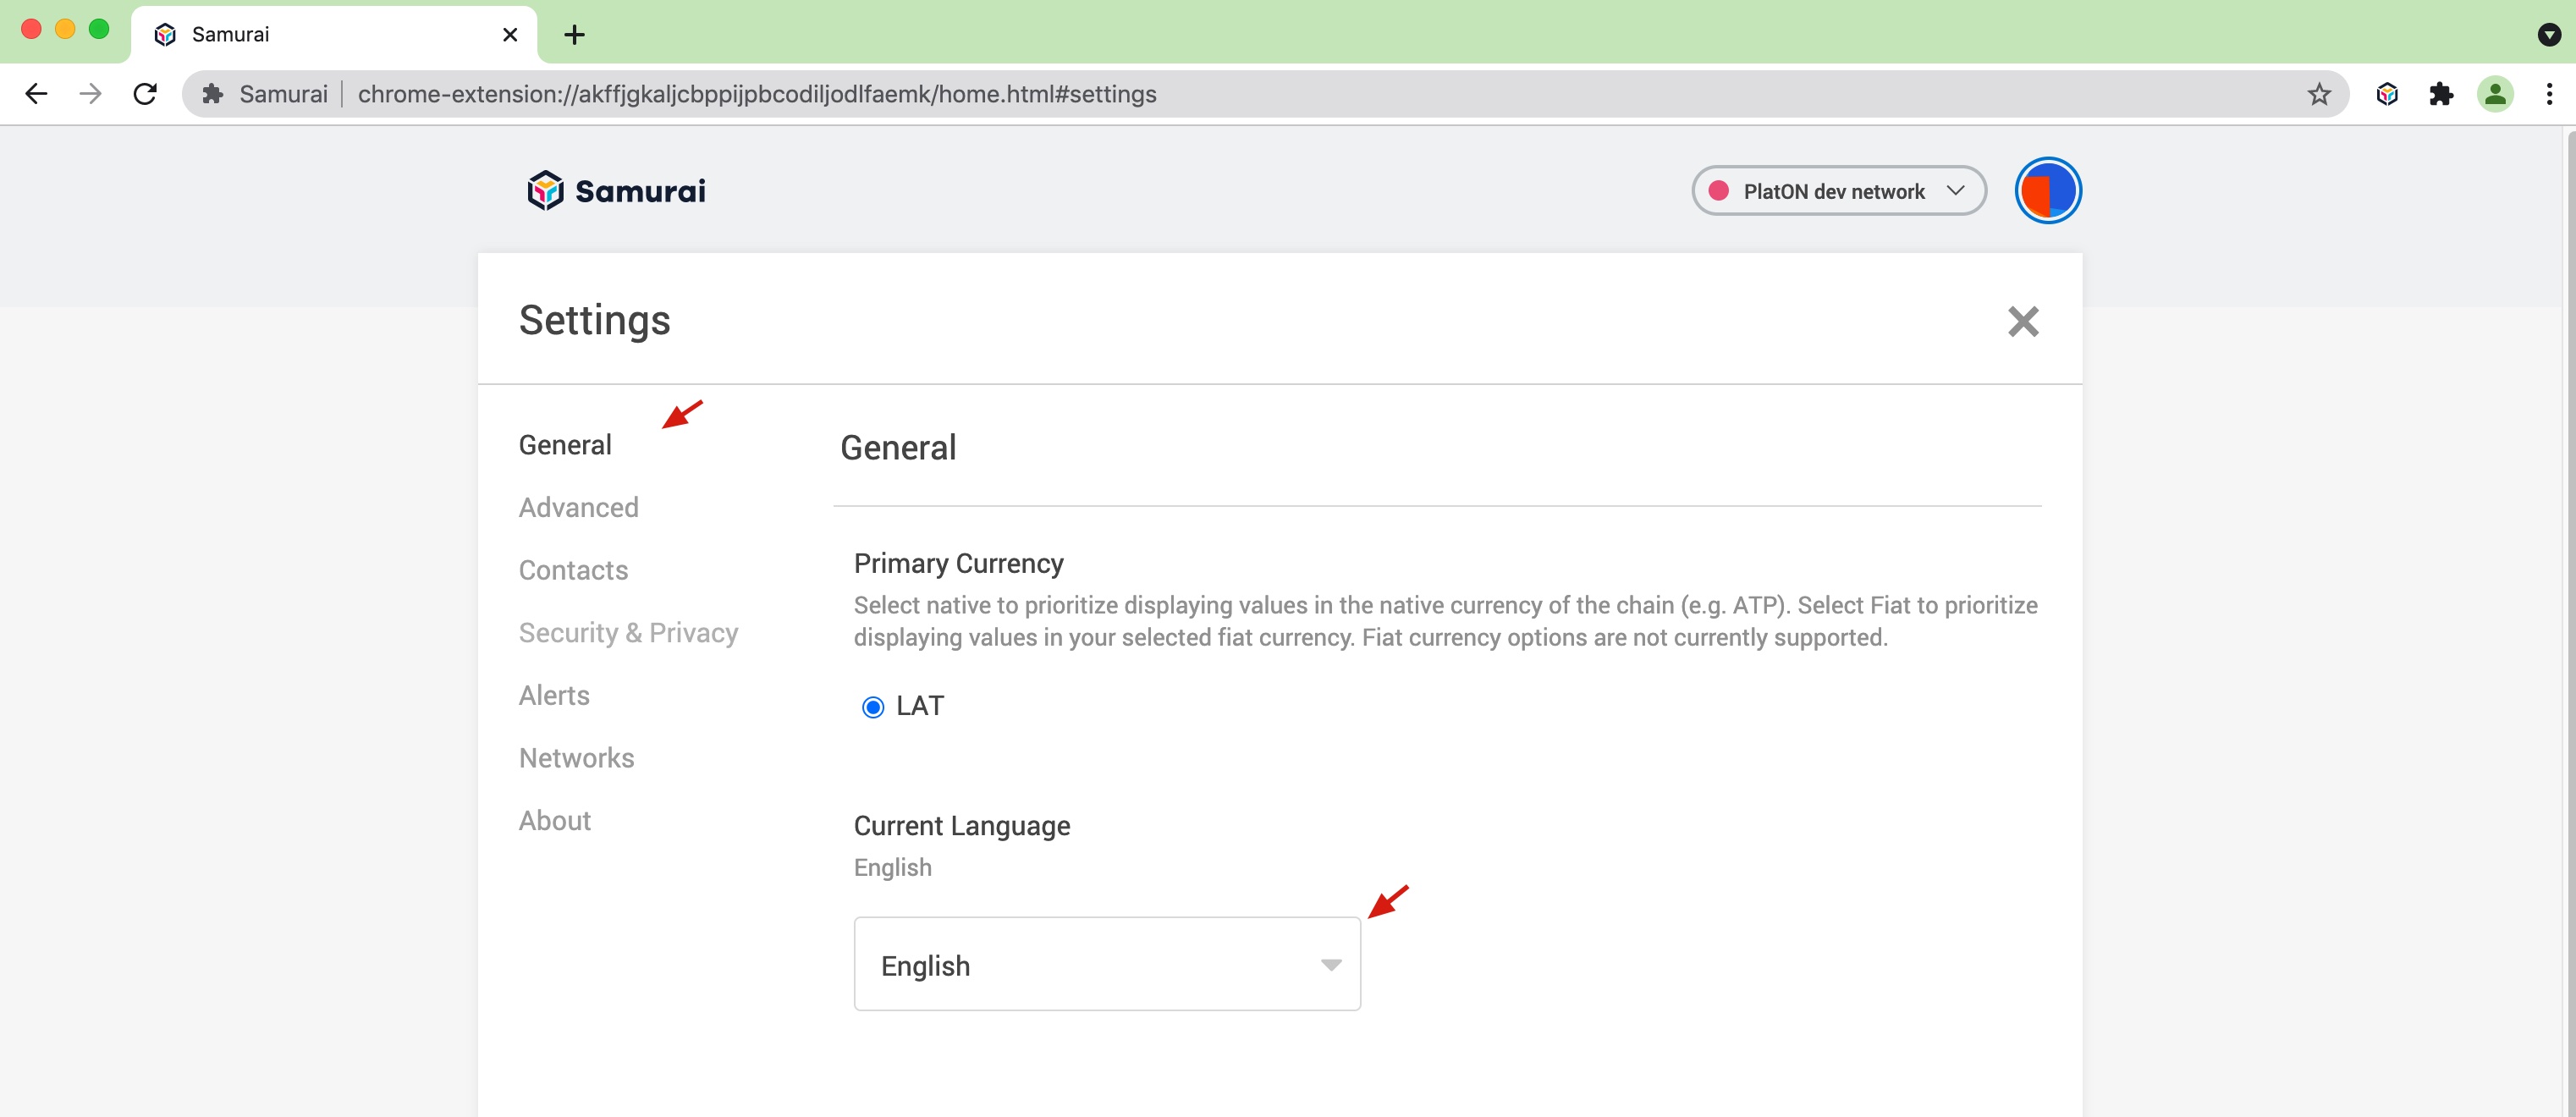Bookmark this page with the star icon

2319,94
